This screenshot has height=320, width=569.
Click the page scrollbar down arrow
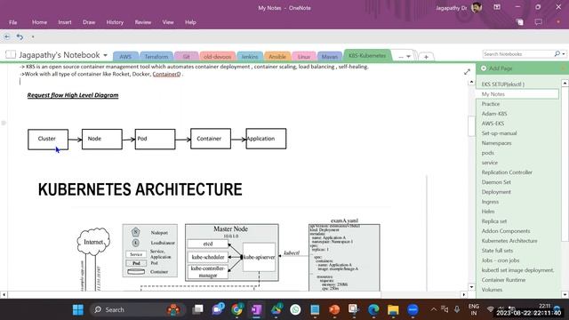471,287
